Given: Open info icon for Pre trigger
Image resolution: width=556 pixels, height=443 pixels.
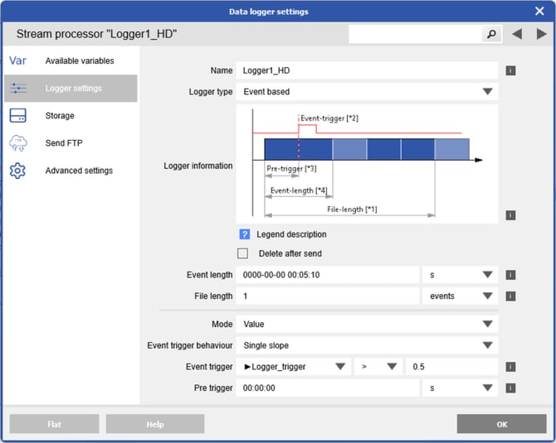Looking at the screenshot, I should coord(510,388).
